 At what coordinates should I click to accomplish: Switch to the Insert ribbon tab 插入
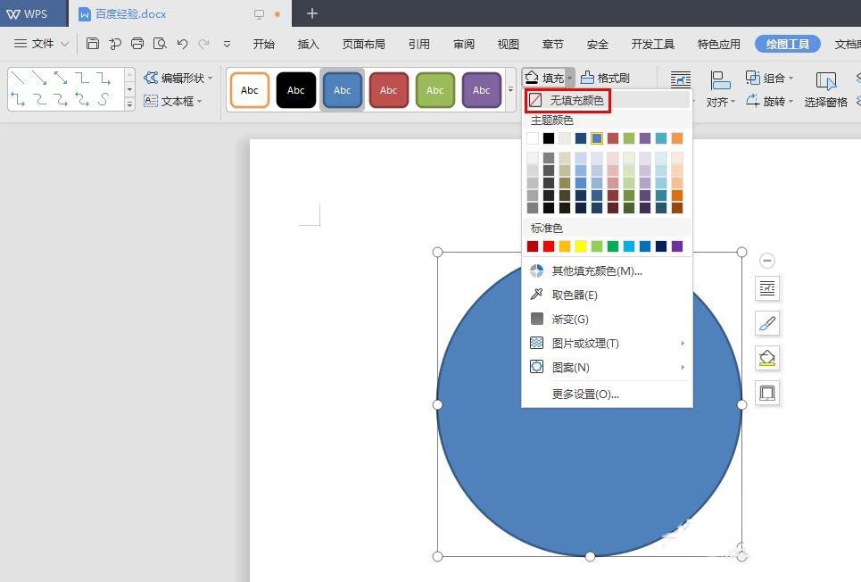coord(308,43)
